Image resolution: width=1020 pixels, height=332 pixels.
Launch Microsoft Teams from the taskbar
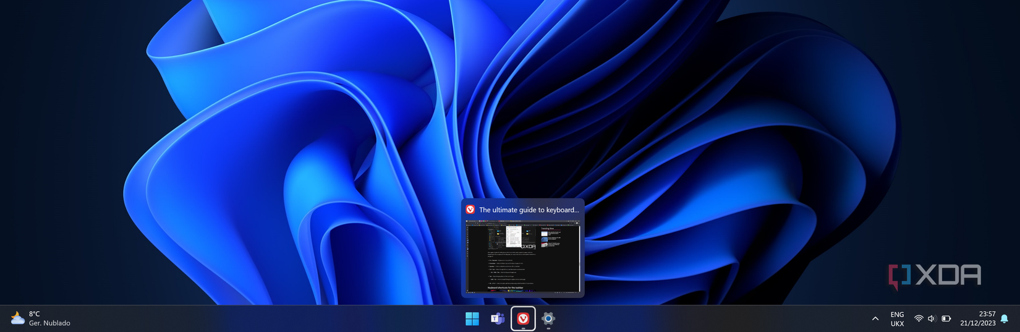click(x=498, y=318)
